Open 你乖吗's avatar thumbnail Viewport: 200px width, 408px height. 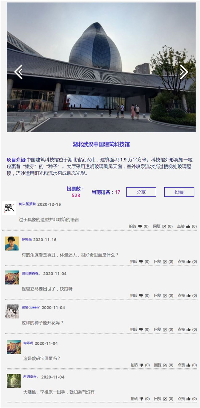click(x=14, y=347)
